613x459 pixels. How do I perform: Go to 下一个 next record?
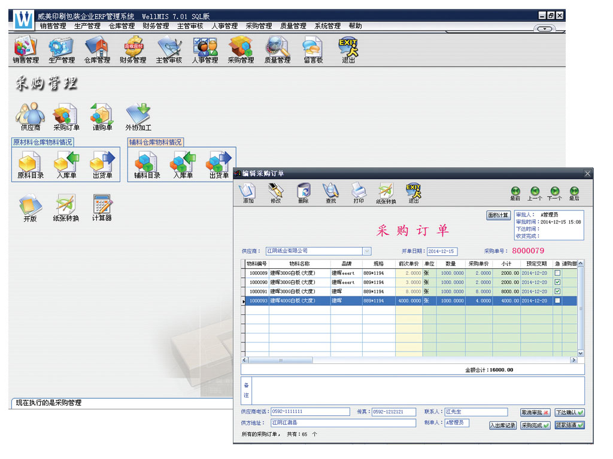pos(554,193)
